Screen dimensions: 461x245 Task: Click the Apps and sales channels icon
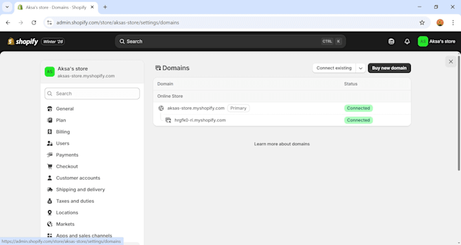[x=49, y=235]
